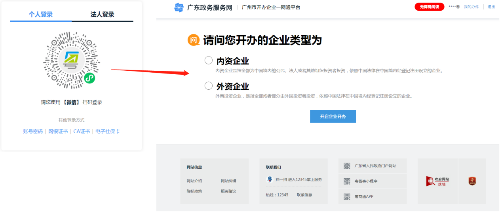This screenshot has height=213, width=502.
Task: Open 服务建议 footer link
Action: [228, 191]
